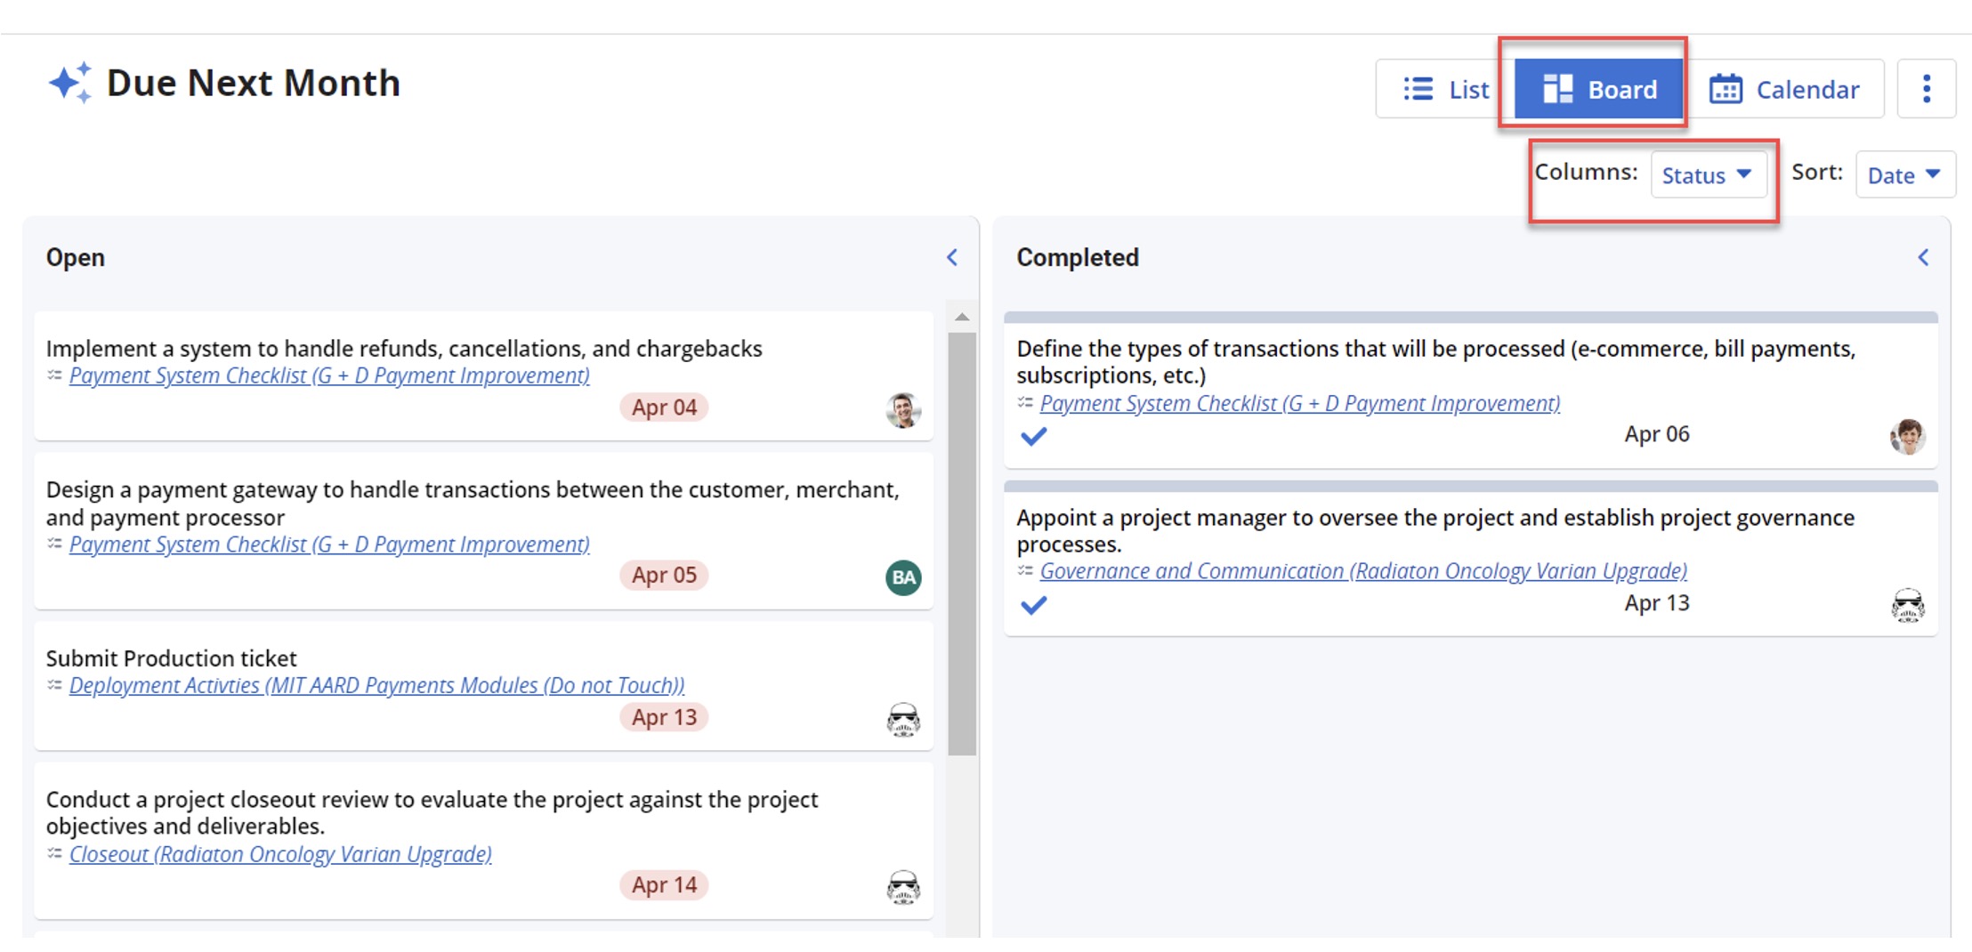This screenshot has height=952, width=1972.
Task: Click checklist icon beside Deployment Activties link
Action: click(x=54, y=685)
